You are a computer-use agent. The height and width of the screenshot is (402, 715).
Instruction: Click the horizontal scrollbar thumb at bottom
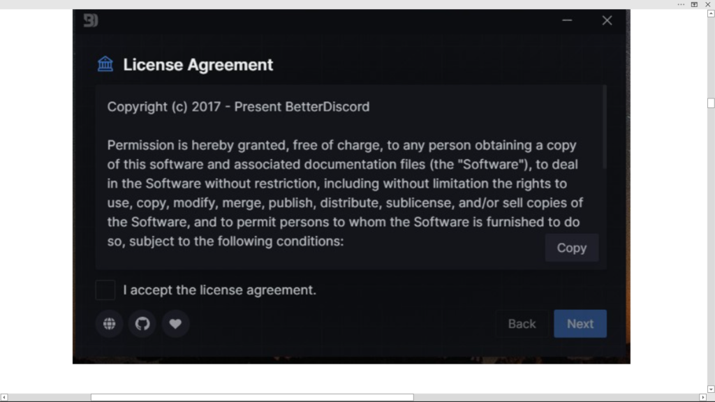[x=252, y=397]
